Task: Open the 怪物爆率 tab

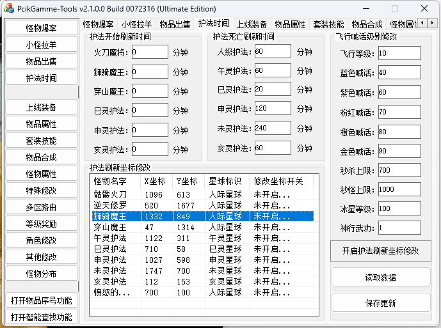Action: [x=98, y=24]
